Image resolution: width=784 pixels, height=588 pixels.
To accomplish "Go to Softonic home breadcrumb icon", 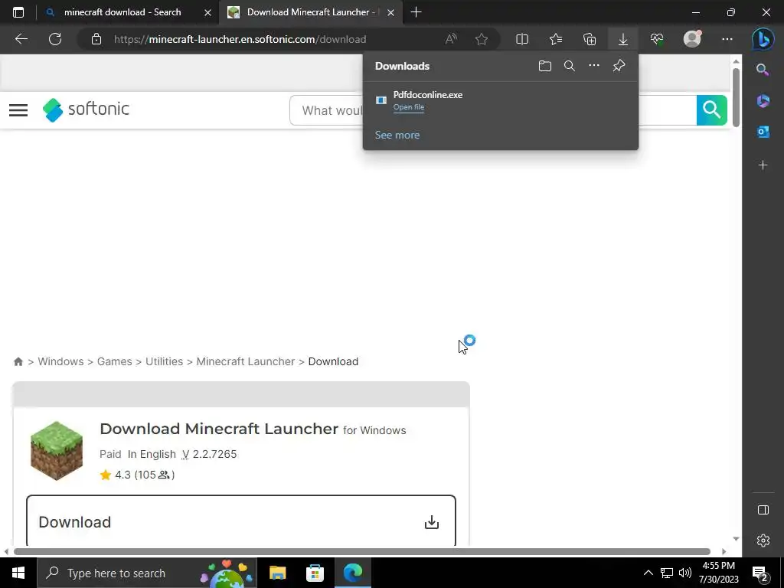I will pyautogui.click(x=18, y=361).
